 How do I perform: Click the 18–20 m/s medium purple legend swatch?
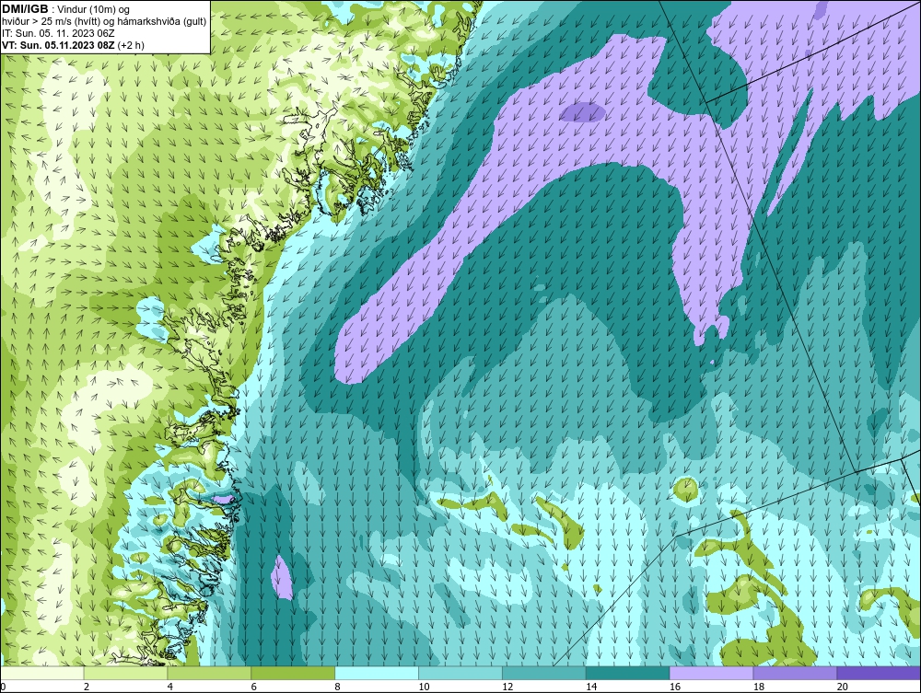tap(796, 673)
